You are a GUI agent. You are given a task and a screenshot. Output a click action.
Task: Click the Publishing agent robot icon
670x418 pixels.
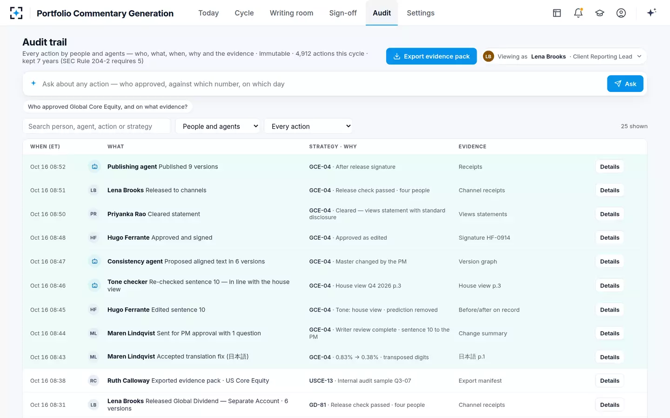coord(94,167)
